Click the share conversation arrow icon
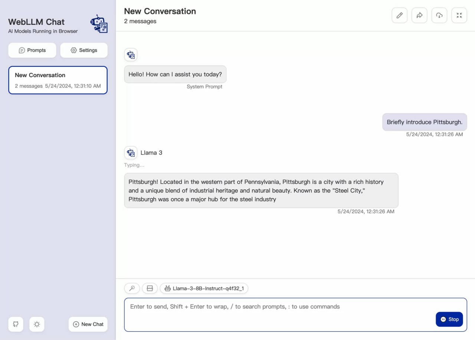 [419, 15]
